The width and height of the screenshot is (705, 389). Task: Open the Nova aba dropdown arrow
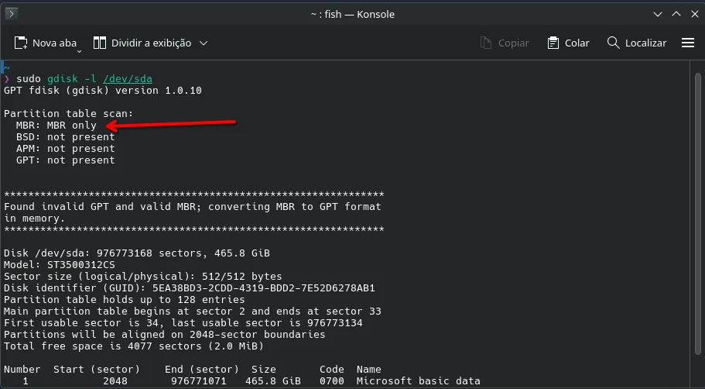[80, 51]
